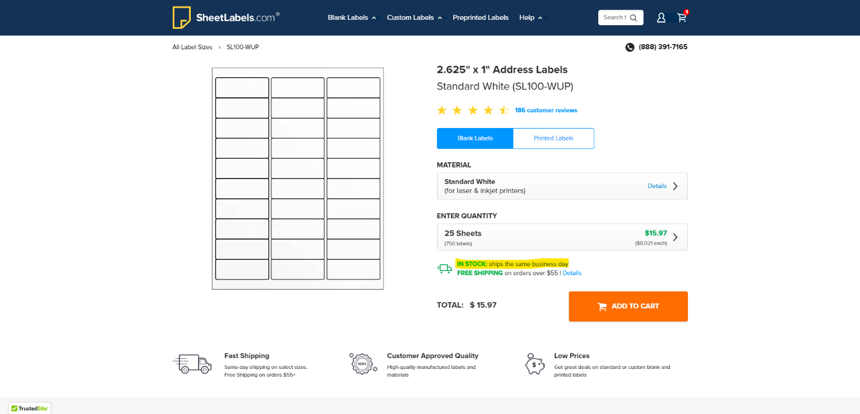The image size is (860, 414).
Task: Click the search magnifier icon
Action: click(633, 18)
